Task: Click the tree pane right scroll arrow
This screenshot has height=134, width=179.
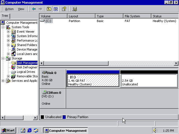Action: point(35,118)
